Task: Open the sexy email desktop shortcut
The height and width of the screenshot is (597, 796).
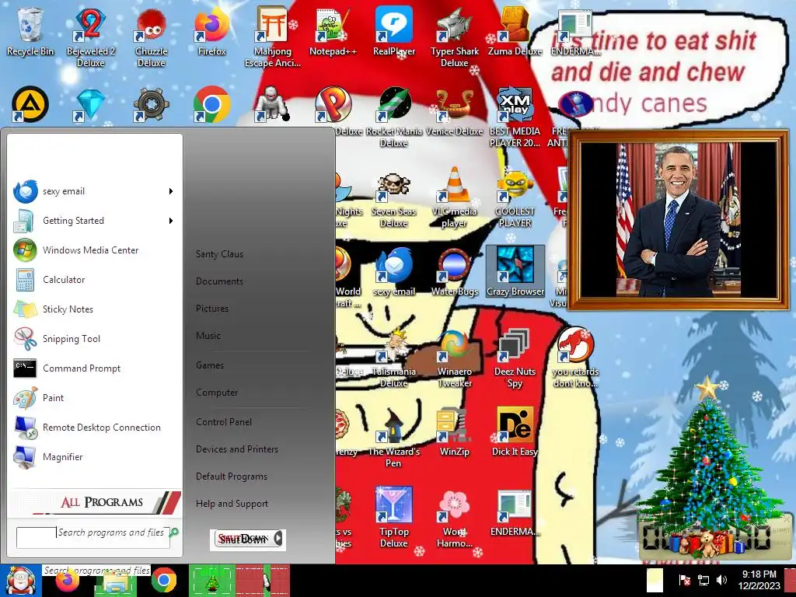Action: (394, 272)
